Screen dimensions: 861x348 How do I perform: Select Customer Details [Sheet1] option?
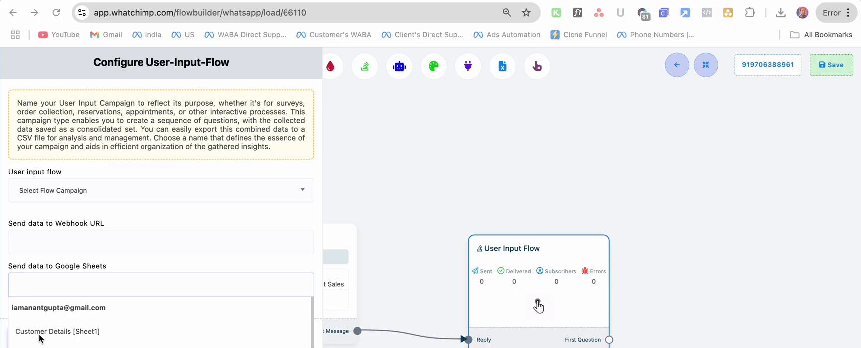[x=57, y=331]
